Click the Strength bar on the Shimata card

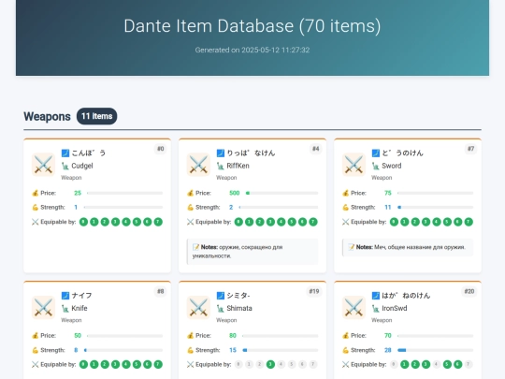[281, 350]
